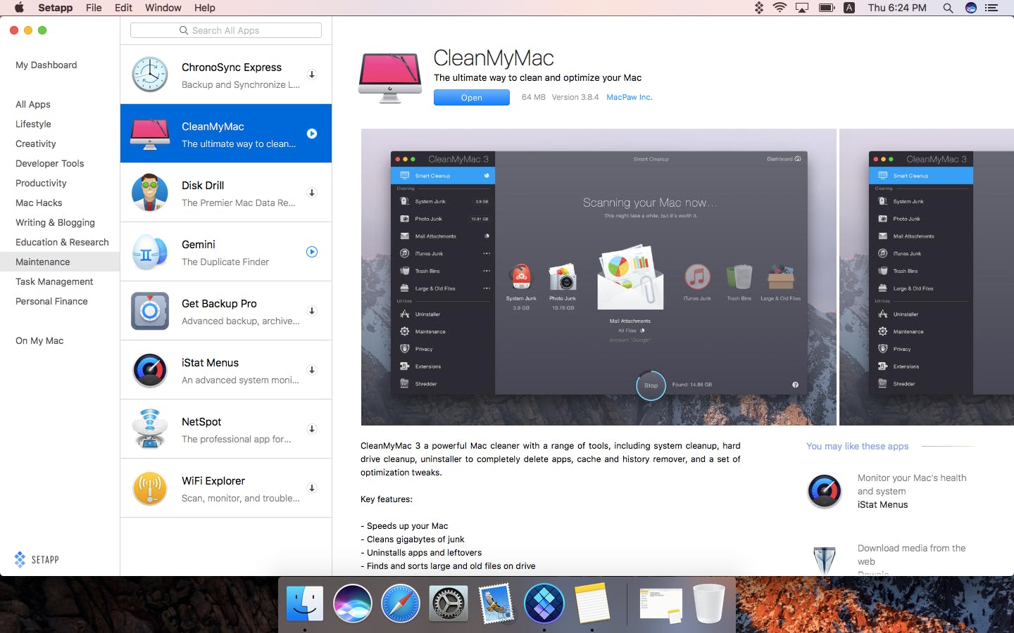The height and width of the screenshot is (633, 1014).
Task: Open the Notification Center list icon
Action: pos(991,8)
